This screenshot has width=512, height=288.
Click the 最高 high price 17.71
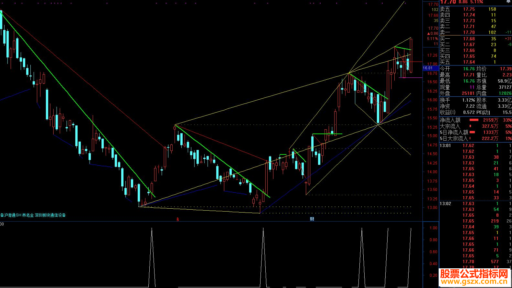(x=469, y=75)
